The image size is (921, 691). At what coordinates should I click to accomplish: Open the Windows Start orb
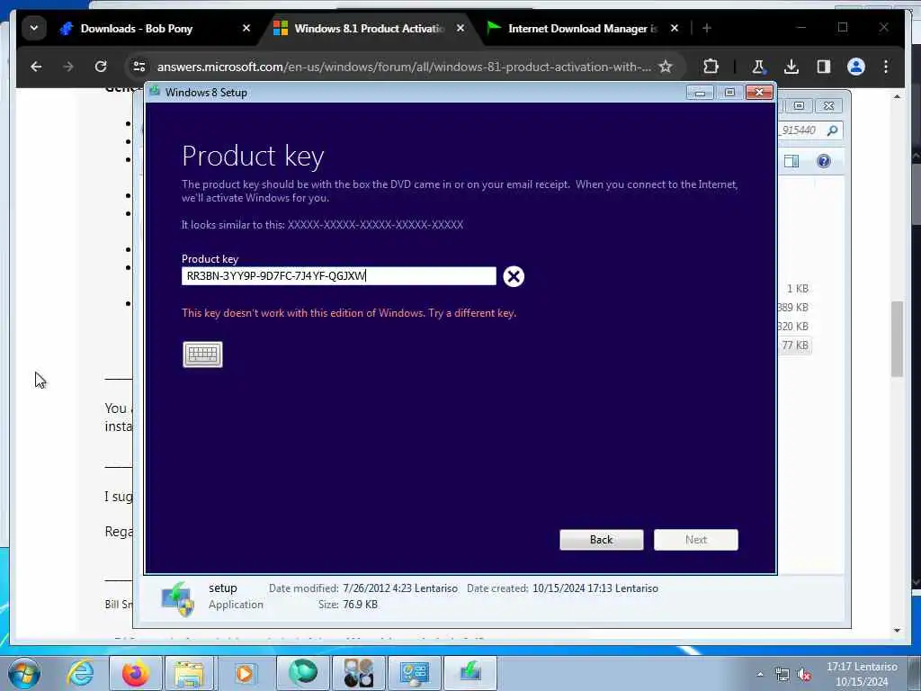(x=23, y=673)
